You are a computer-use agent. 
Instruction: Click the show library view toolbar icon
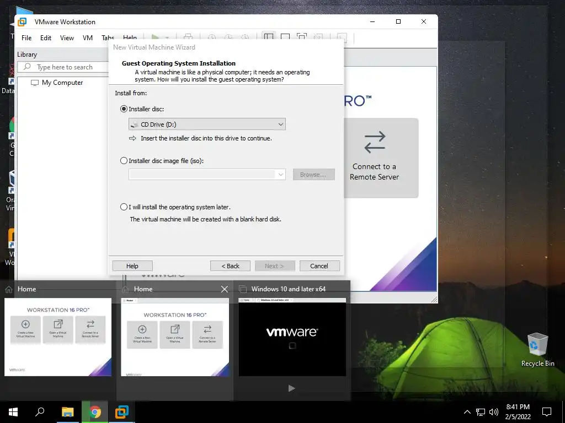tap(269, 37)
